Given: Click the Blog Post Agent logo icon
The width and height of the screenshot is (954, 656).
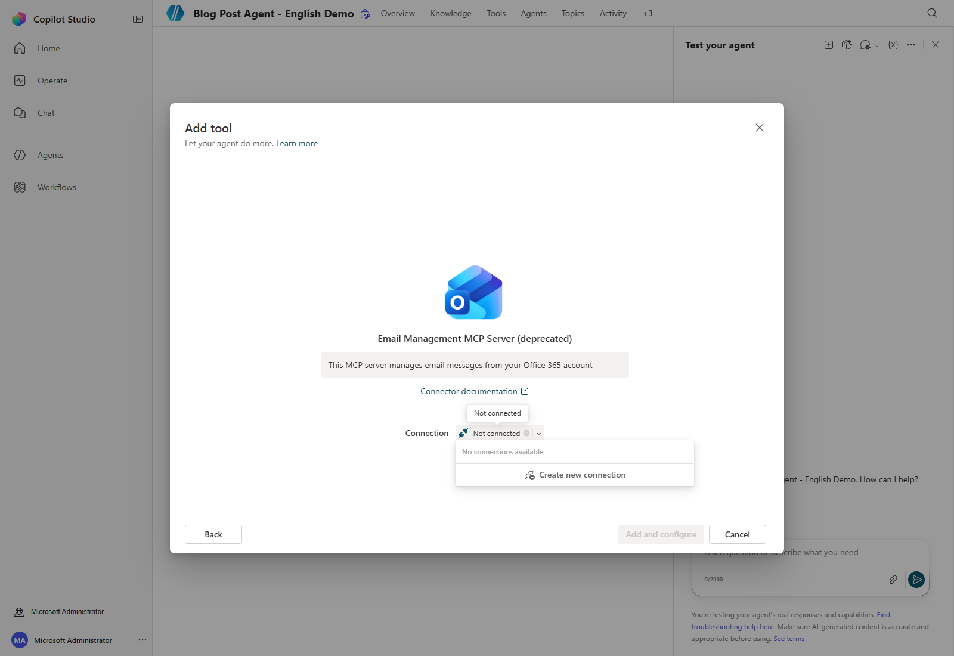Looking at the screenshot, I should click(175, 13).
